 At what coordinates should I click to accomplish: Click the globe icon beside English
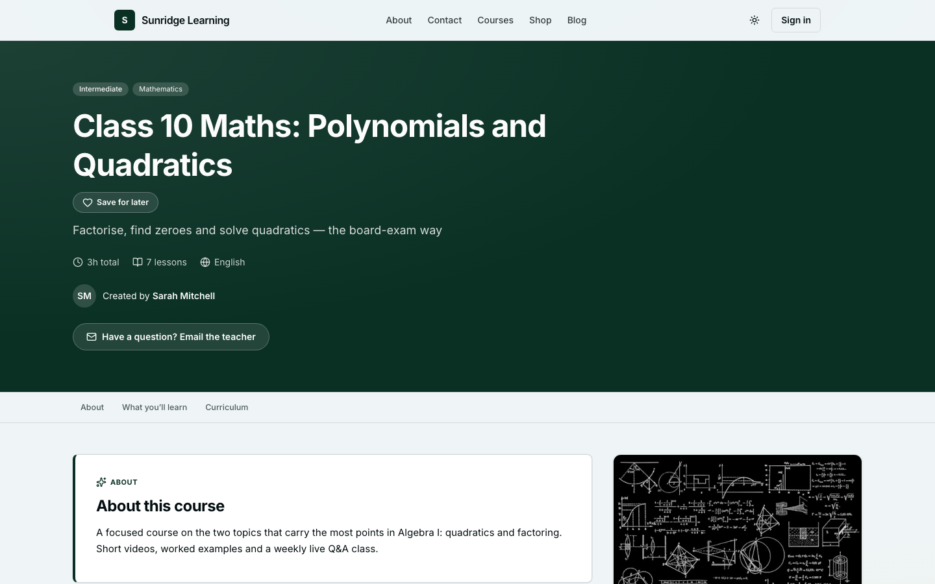coord(205,262)
